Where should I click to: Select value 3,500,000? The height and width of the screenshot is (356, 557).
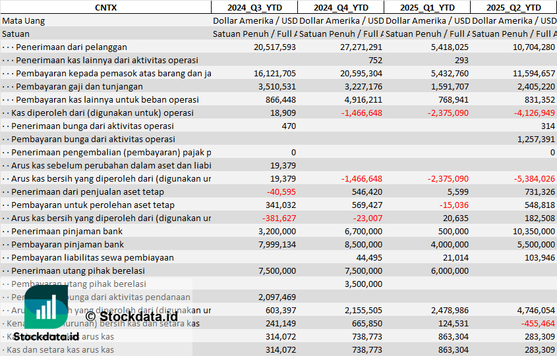(363, 284)
